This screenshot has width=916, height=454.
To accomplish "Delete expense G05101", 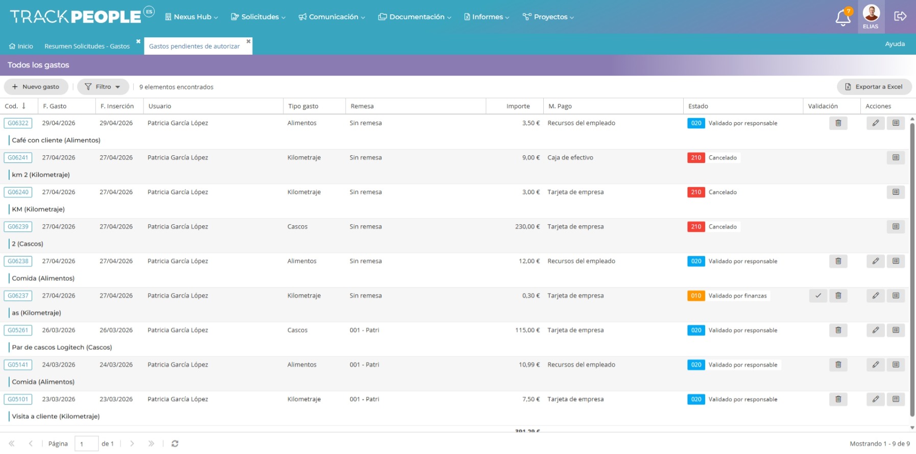I will click(838, 399).
